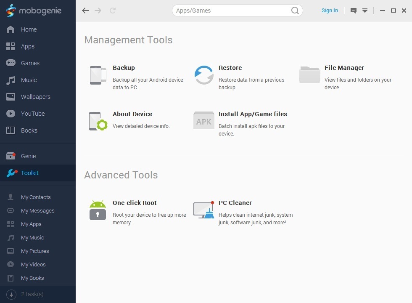The height and width of the screenshot is (303, 412).
Task: Open the Backup tool
Action: (x=124, y=68)
